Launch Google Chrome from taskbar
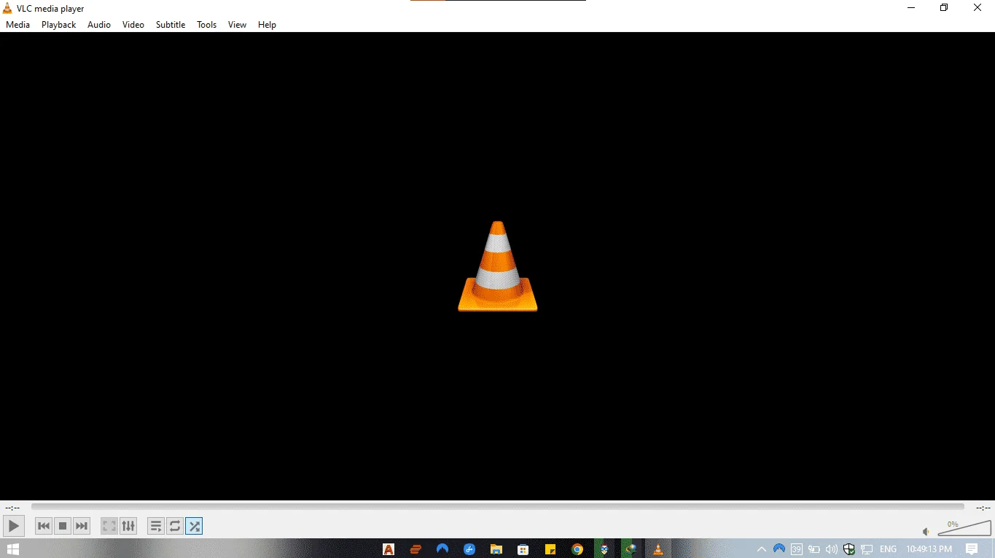 [x=577, y=549]
